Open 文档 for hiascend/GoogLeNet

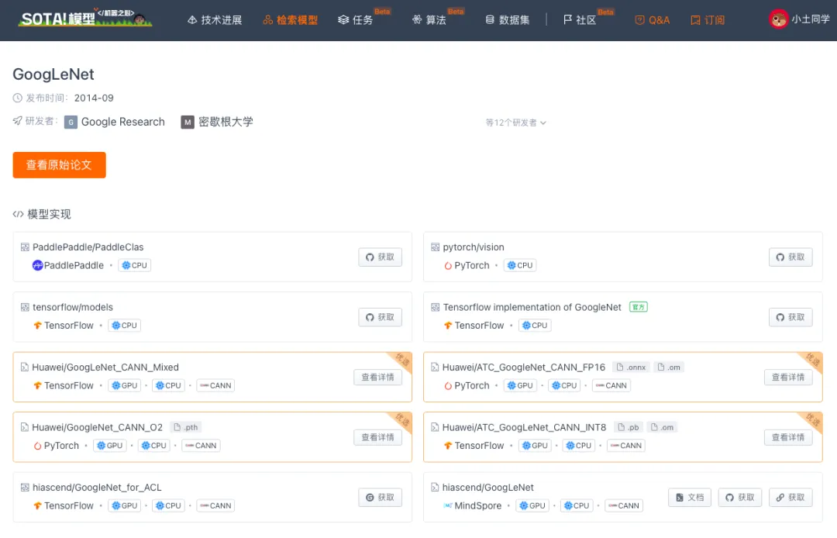coord(690,498)
